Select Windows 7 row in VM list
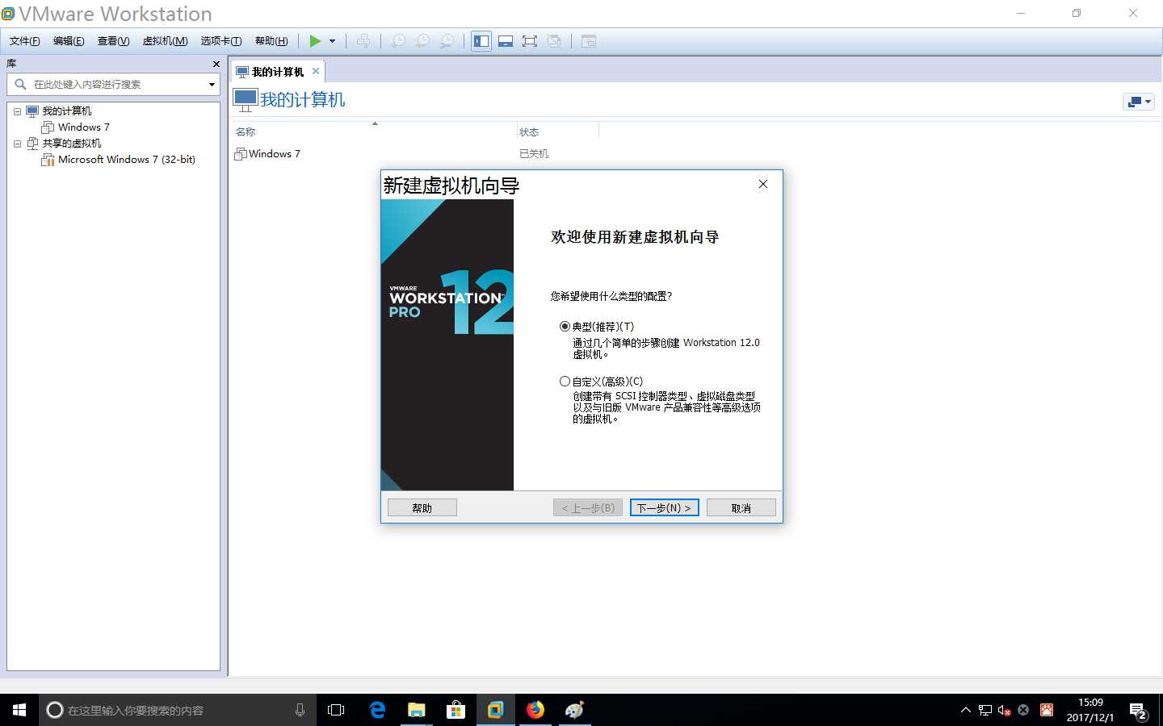This screenshot has height=726, width=1163. pos(274,153)
